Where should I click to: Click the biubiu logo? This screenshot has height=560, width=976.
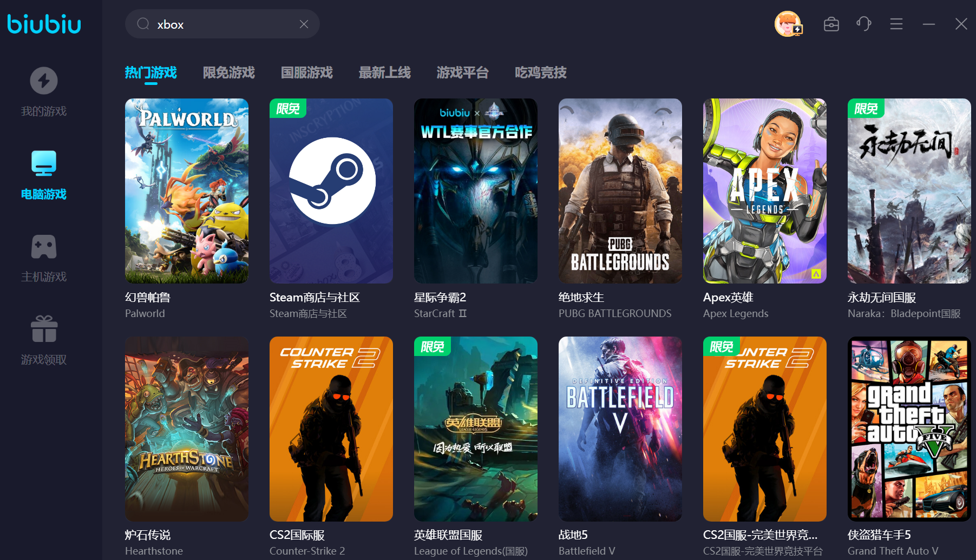click(x=44, y=24)
